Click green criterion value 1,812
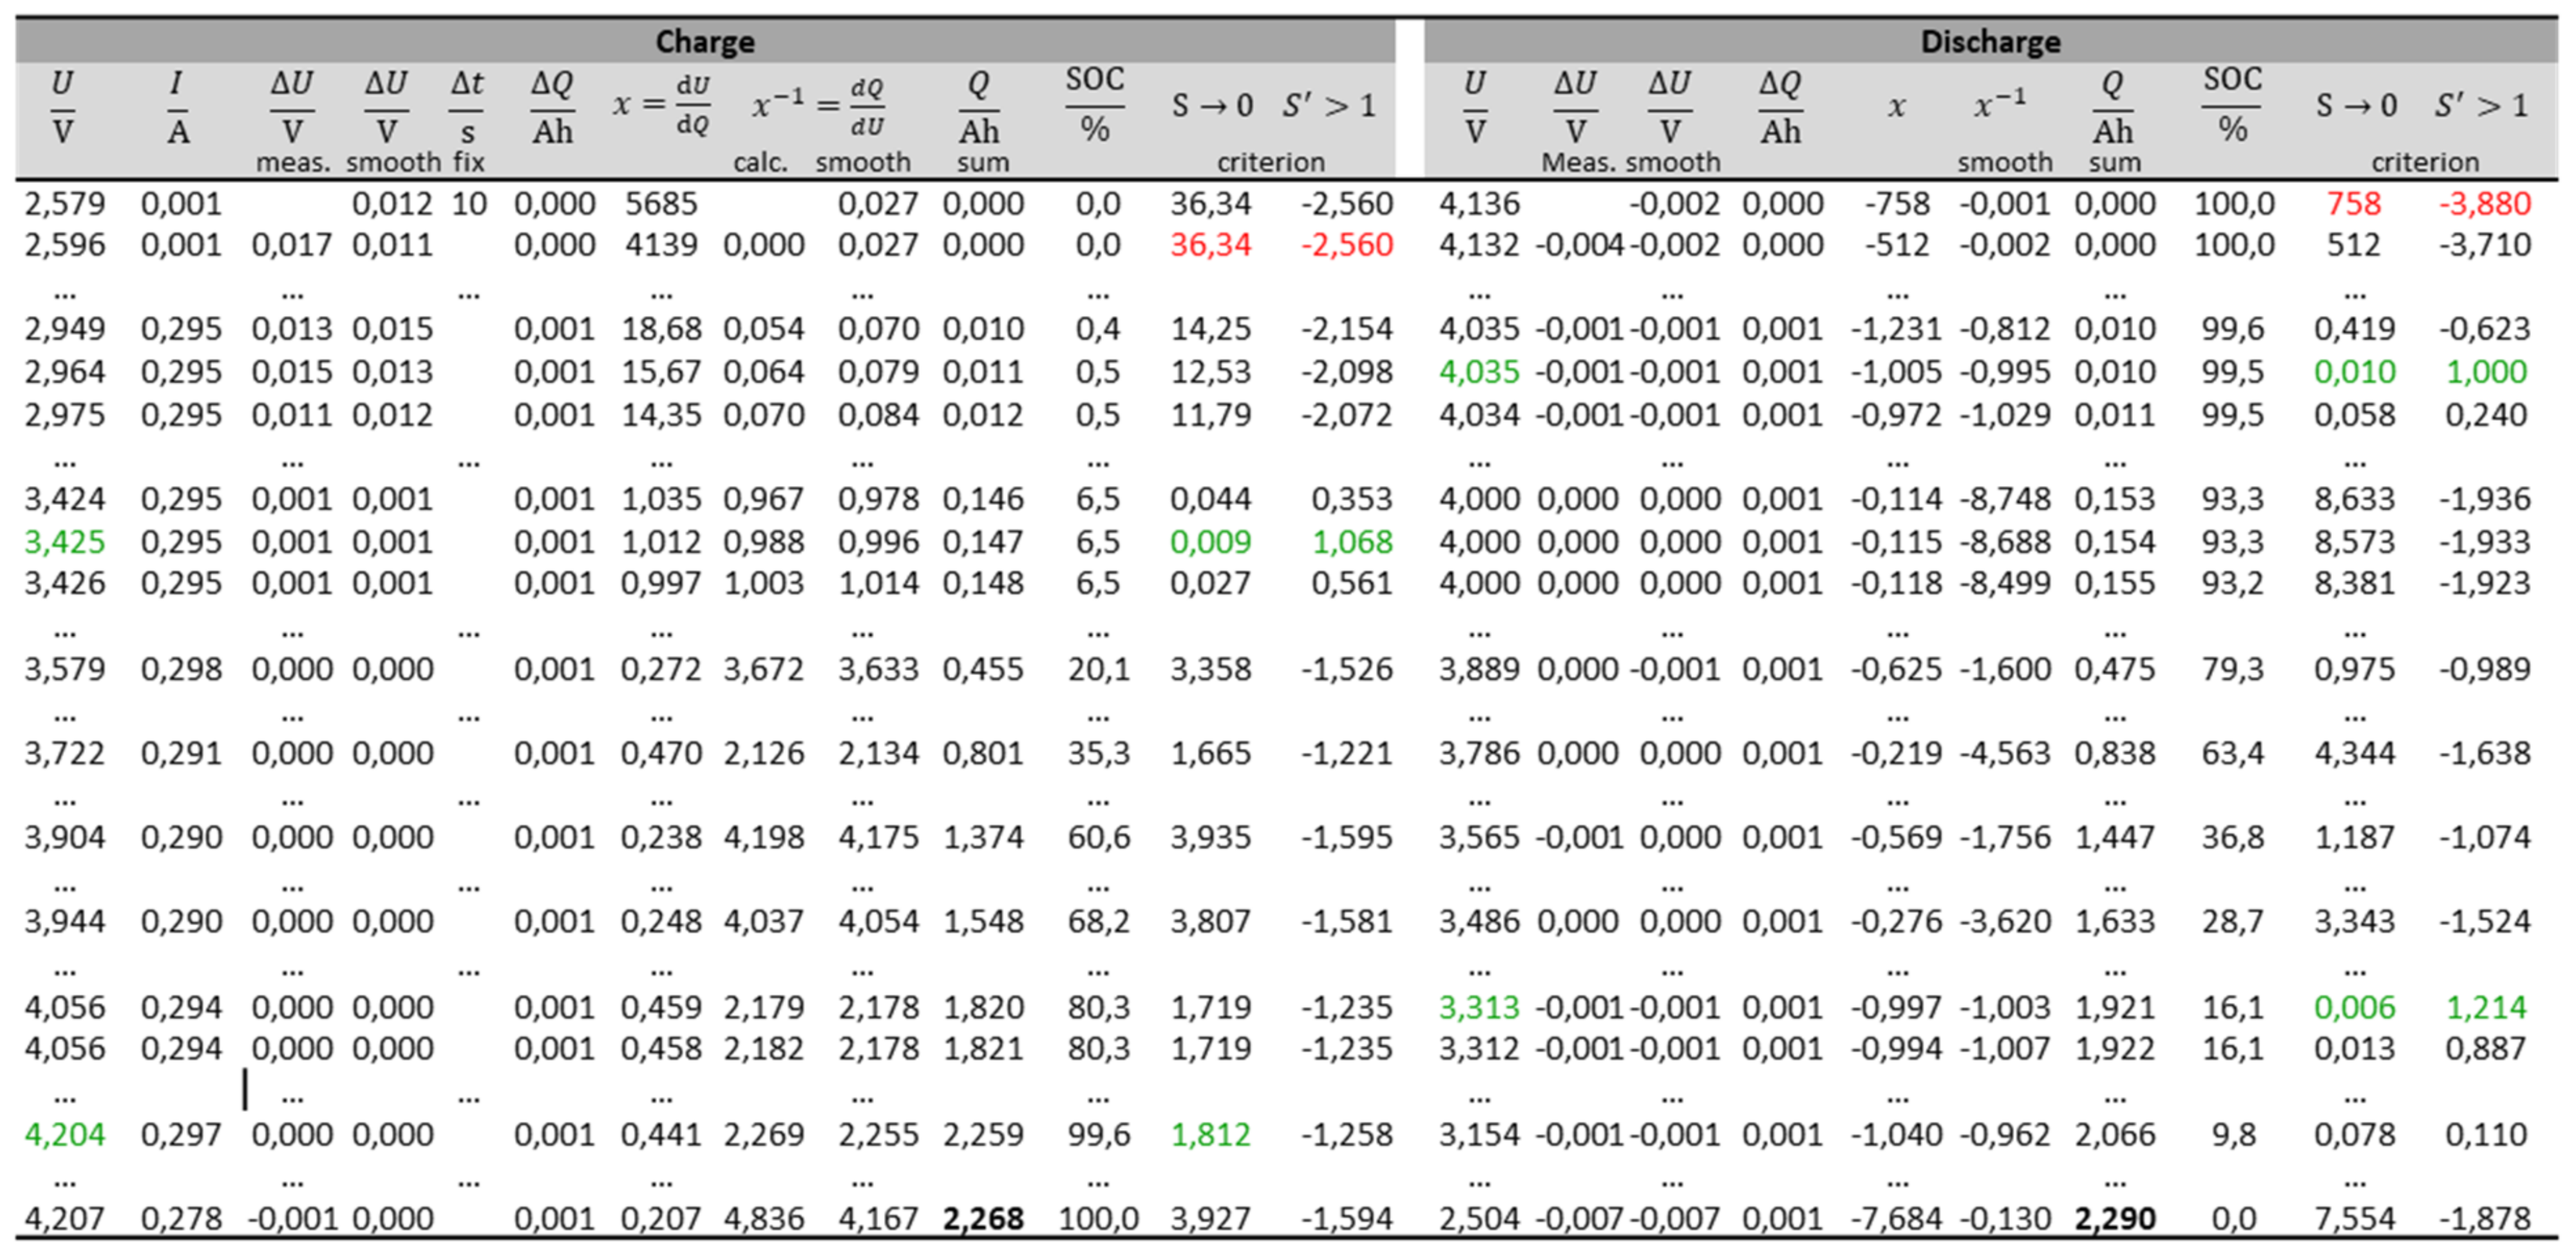The width and height of the screenshot is (2576, 1255). [x=1210, y=1134]
